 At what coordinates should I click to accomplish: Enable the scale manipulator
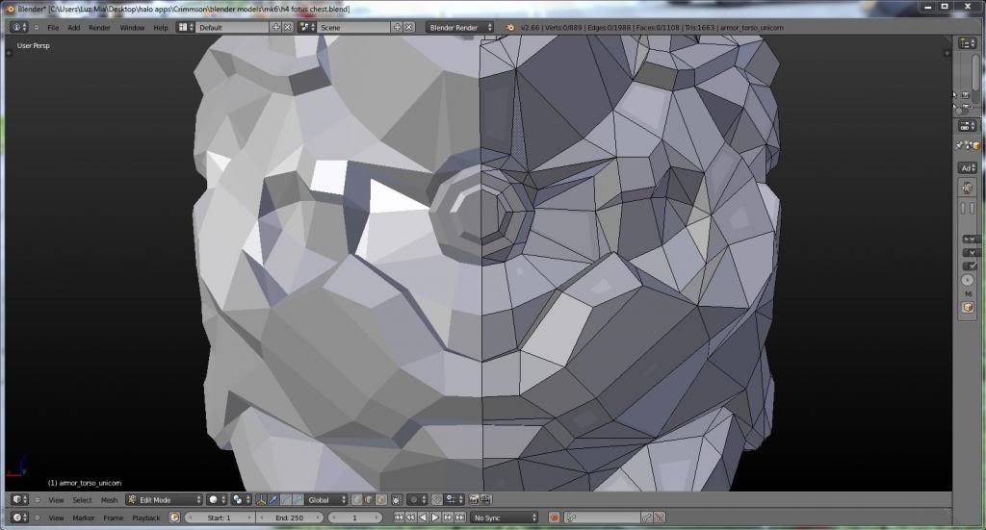(x=298, y=500)
